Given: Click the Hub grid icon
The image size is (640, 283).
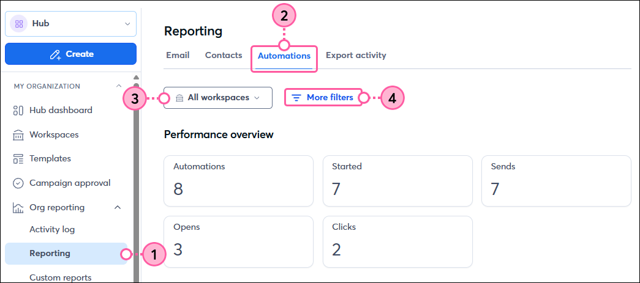Looking at the screenshot, I should tap(19, 24).
